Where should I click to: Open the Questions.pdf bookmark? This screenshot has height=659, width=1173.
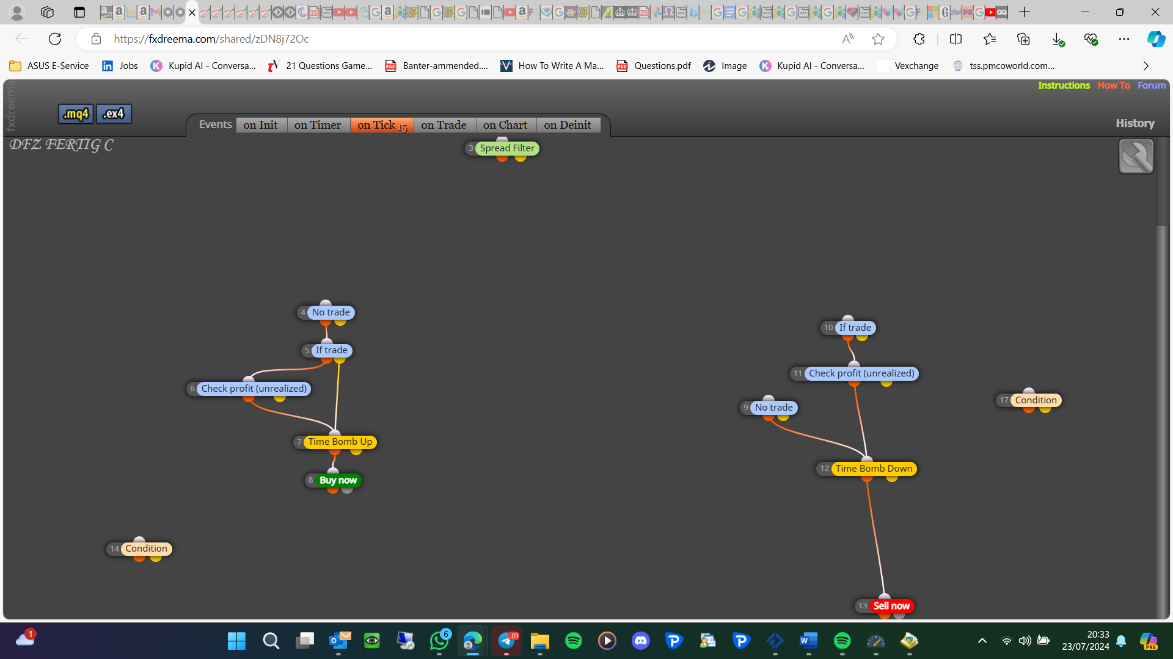point(654,66)
